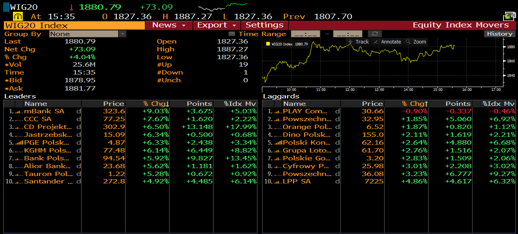Screen dimensions: 518x234
Task: Click the volume bars icon beside Grupa Loto
Action: tap(278, 151)
